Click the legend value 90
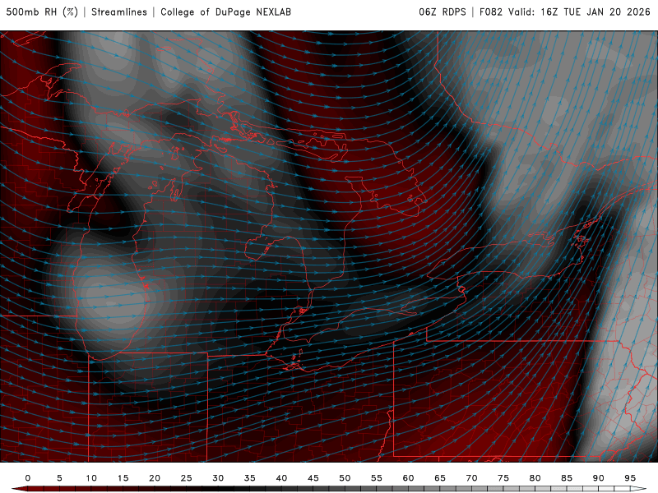 tap(599, 478)
